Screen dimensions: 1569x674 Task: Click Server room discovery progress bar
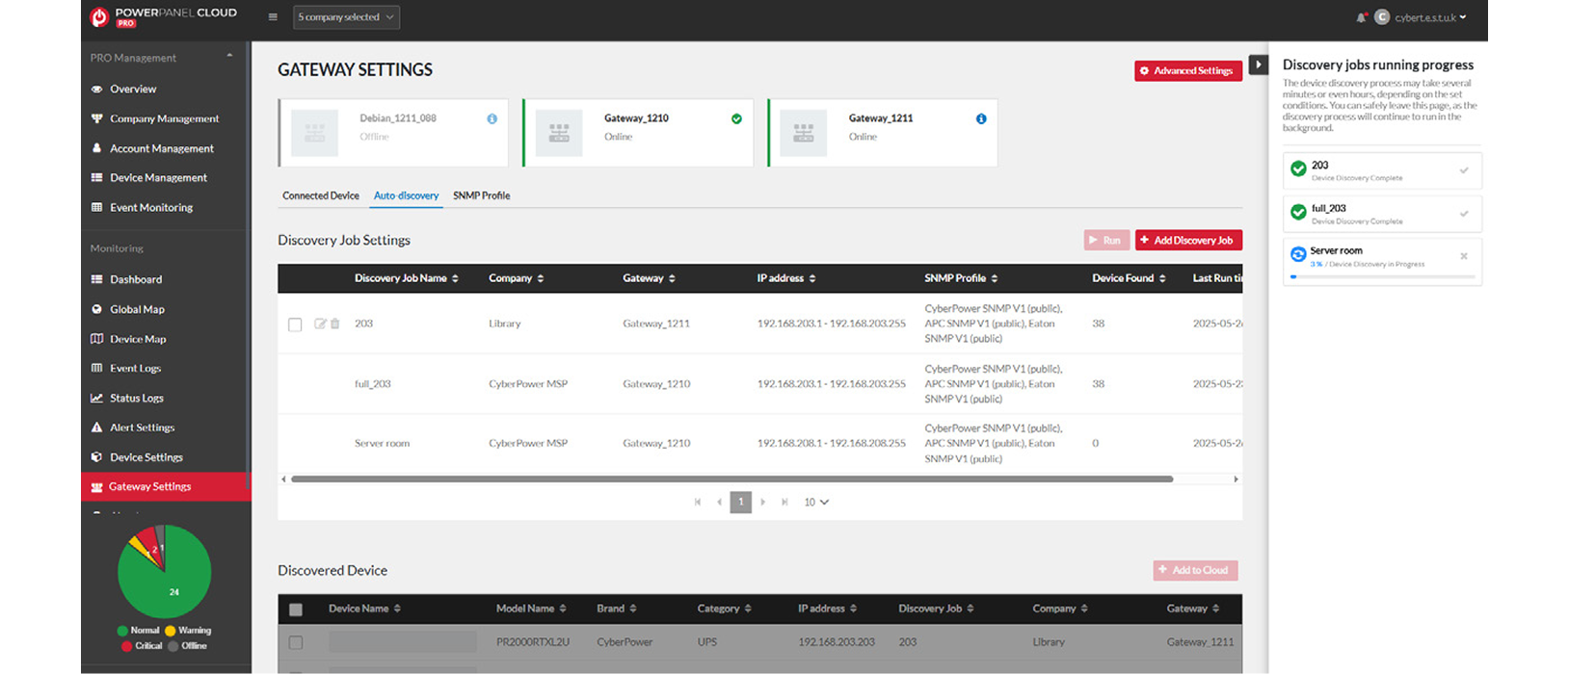pyautogui.click(x=1382, y=276)
